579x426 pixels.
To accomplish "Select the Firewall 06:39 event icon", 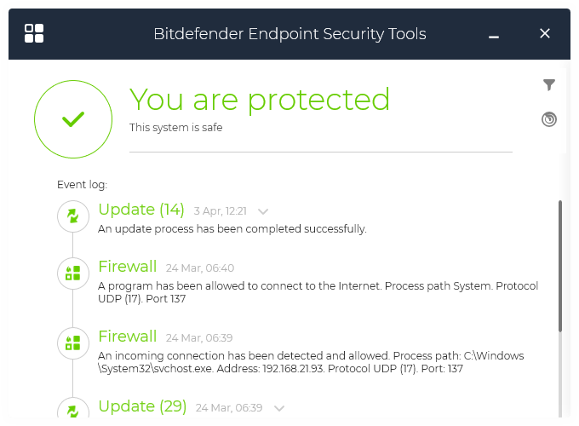I will (73, 343).
